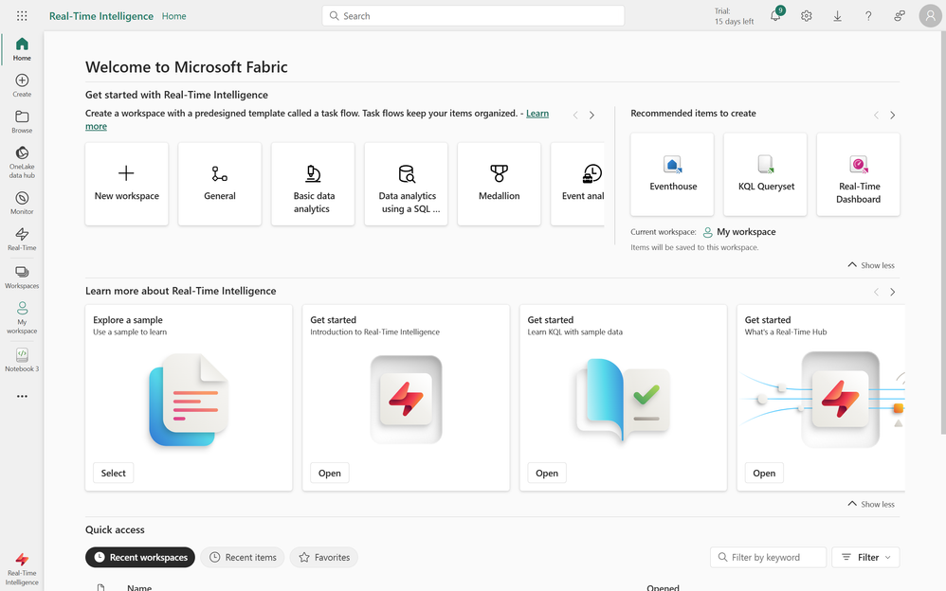Create an Eventhouse item
The width and height of the screenshot is (946, 591).
pyautogui.click(x=672, y=174)
